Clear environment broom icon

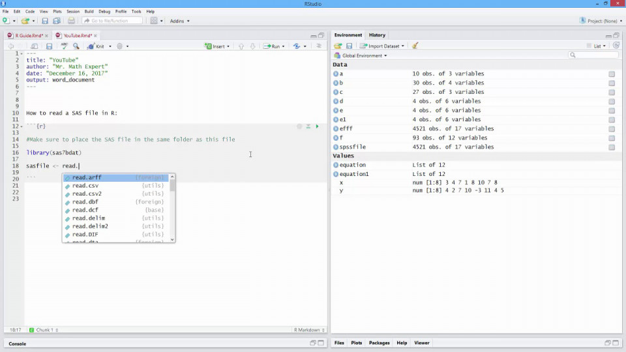point(415,46)
